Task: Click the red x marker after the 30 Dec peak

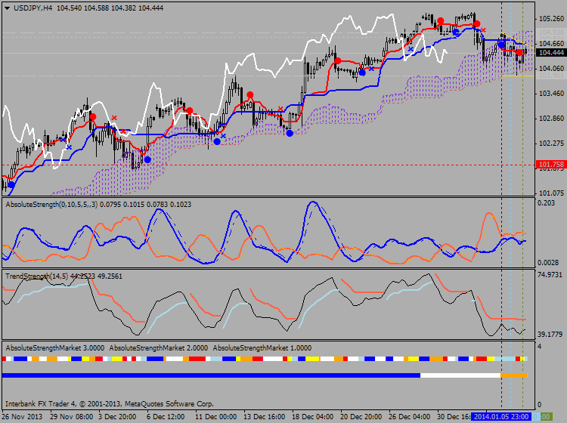Action: 483,30
